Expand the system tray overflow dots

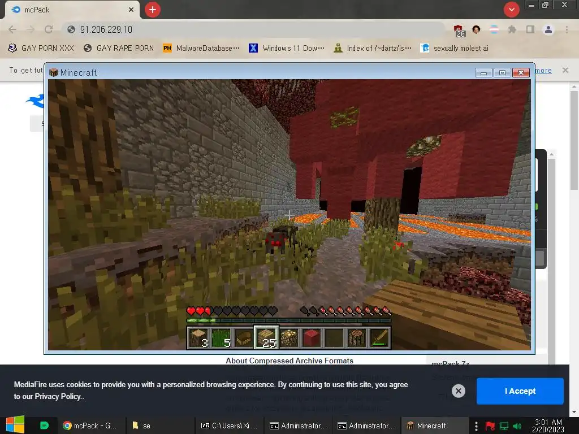click(x=476, y=426)
